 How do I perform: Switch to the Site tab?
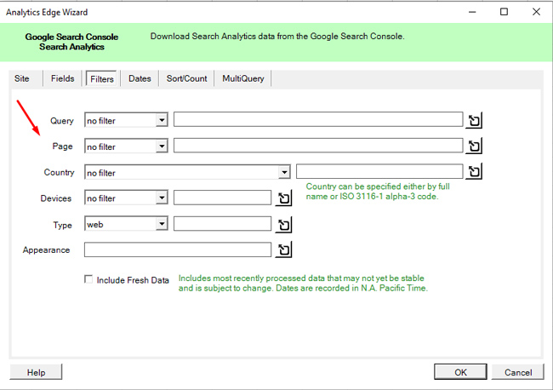pos(22,78)
